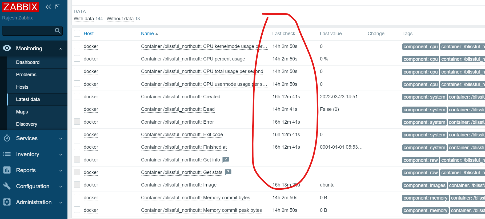This screenshot has width=485, height=219.
Task: Click the search magnifier icon
Action: coord(58,31)
